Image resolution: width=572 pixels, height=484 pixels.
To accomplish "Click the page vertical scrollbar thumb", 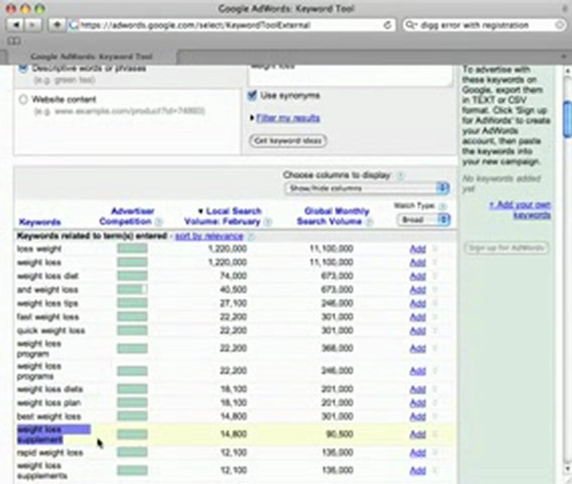I will click(567, 120).
